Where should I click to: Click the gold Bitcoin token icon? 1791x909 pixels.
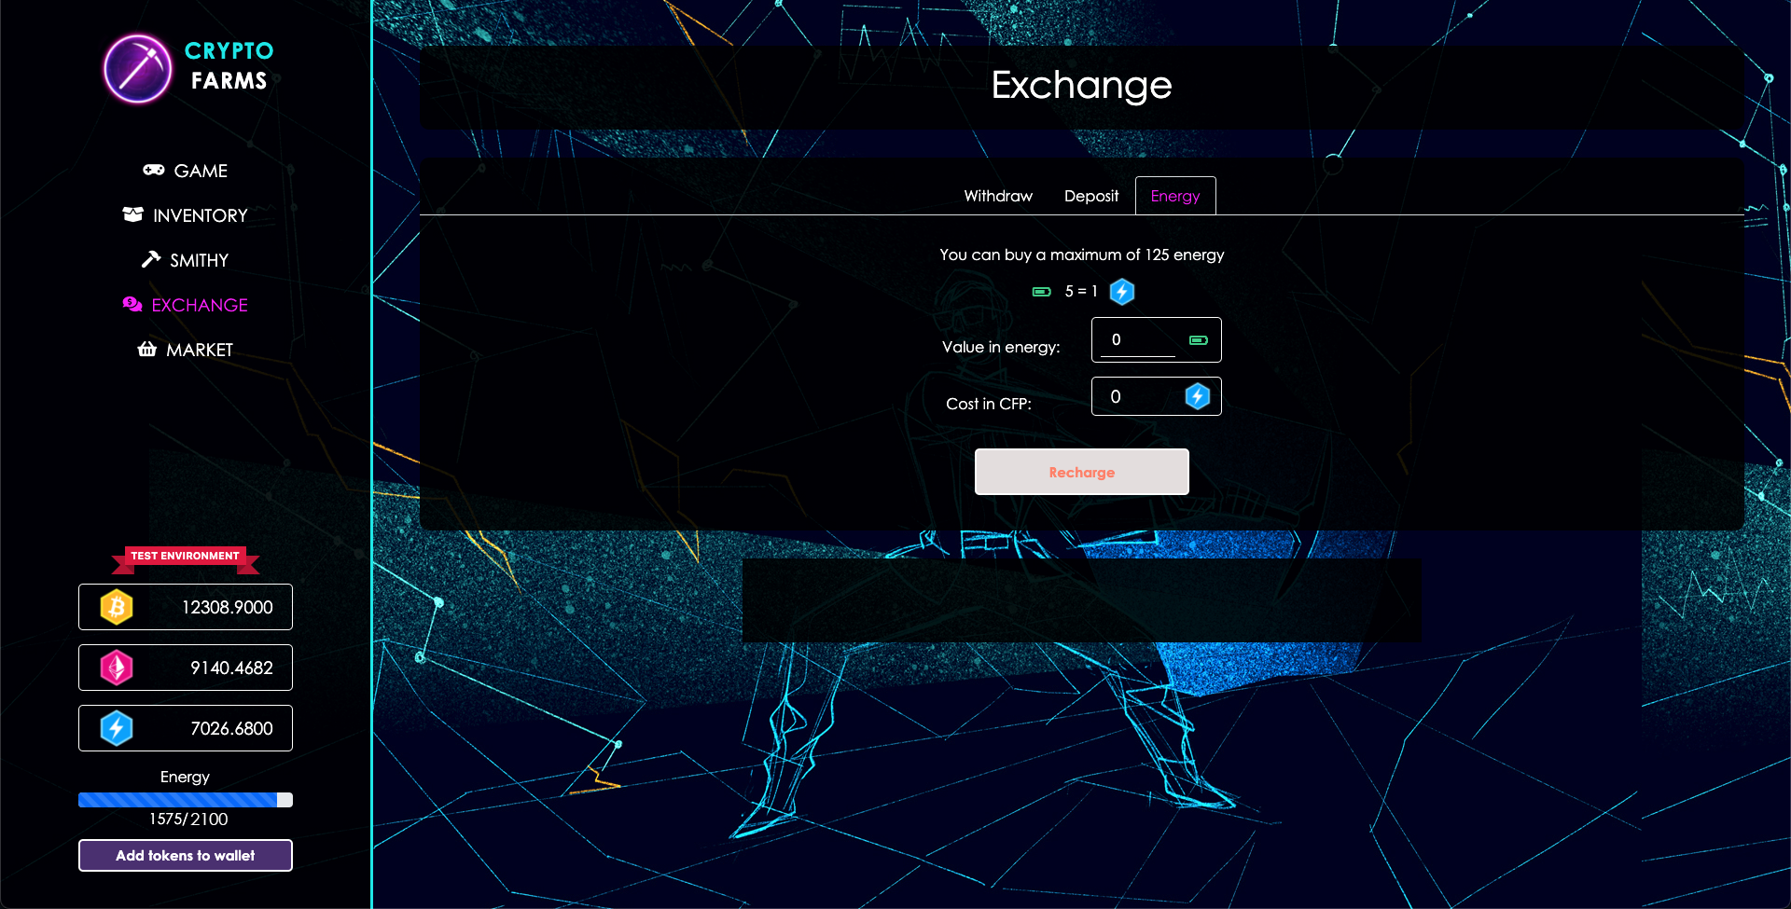[x=117, y=607]
